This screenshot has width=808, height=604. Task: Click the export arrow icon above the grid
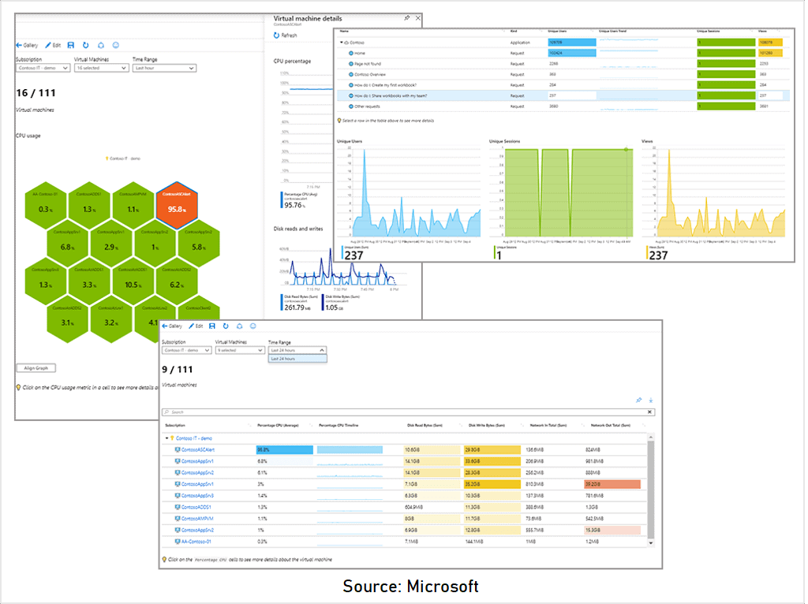(x=651, y=401)
